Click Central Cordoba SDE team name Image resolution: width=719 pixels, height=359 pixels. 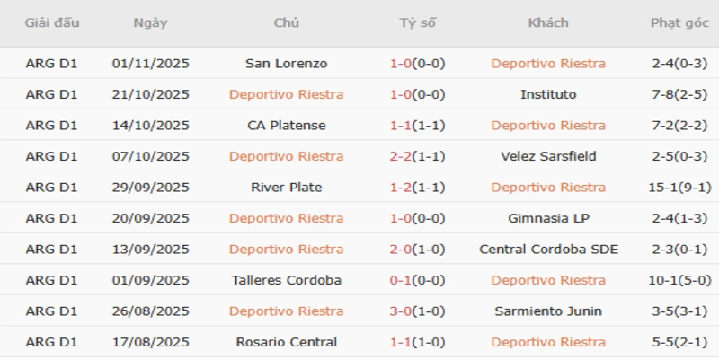pos(548,250)
